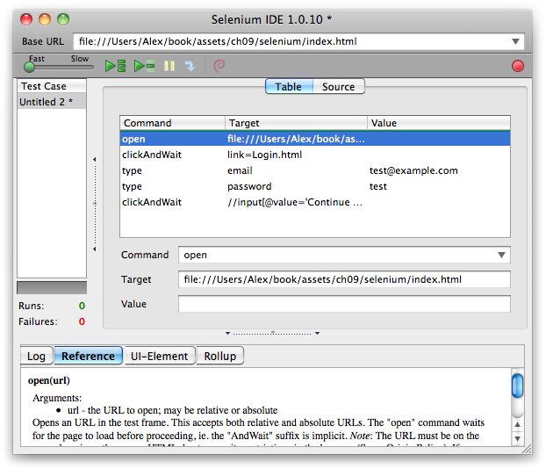
Task: Click the Command column header
Action: point(172,123)
